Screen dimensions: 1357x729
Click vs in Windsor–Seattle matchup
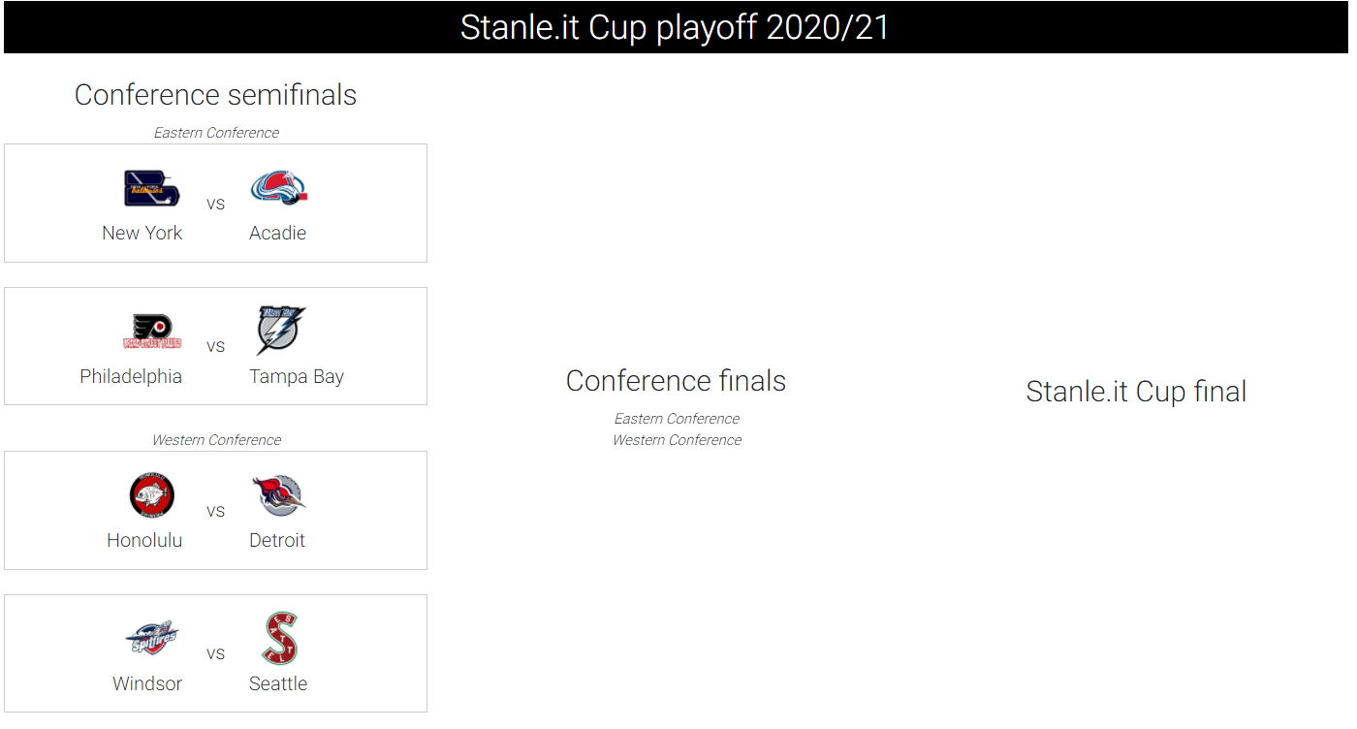pos(215,653)
